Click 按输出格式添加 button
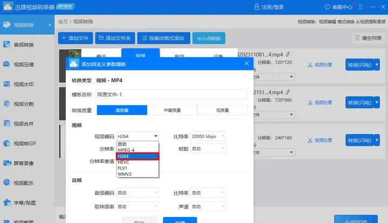 tap(164, 38)
